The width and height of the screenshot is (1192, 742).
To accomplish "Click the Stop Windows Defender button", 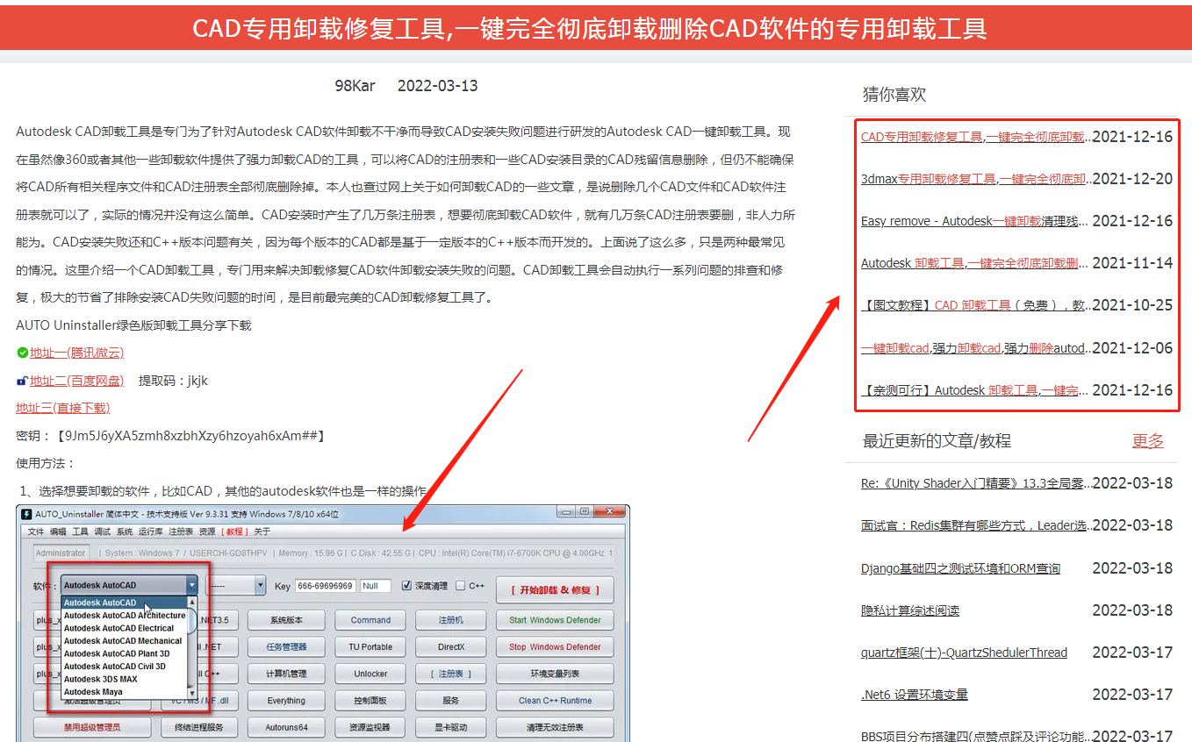I will pyautogui.click(x=555, y=646).
